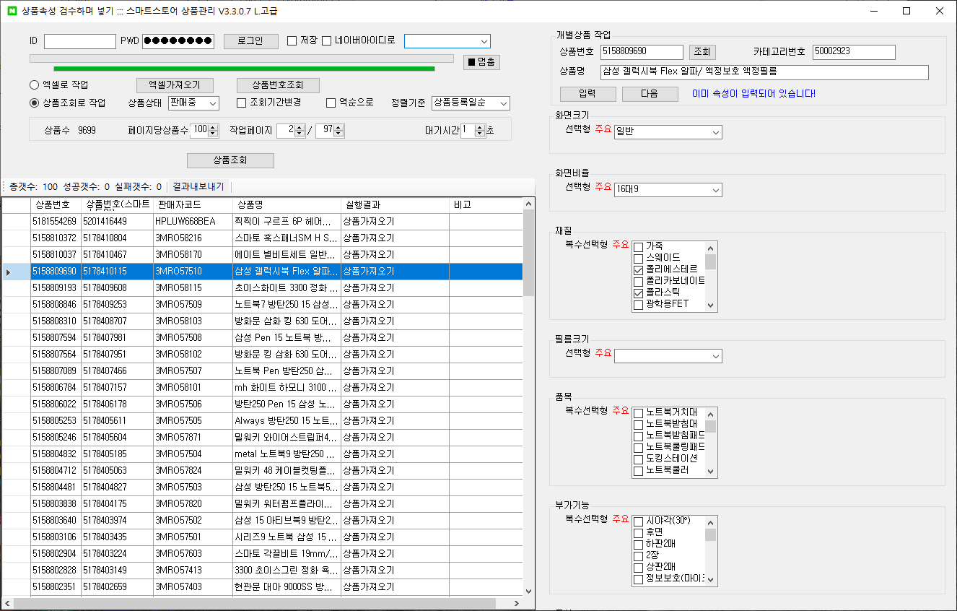
Task: Open the empty 필름크기 dropdown
Action: pyautogui.click(x=668, y=356)
